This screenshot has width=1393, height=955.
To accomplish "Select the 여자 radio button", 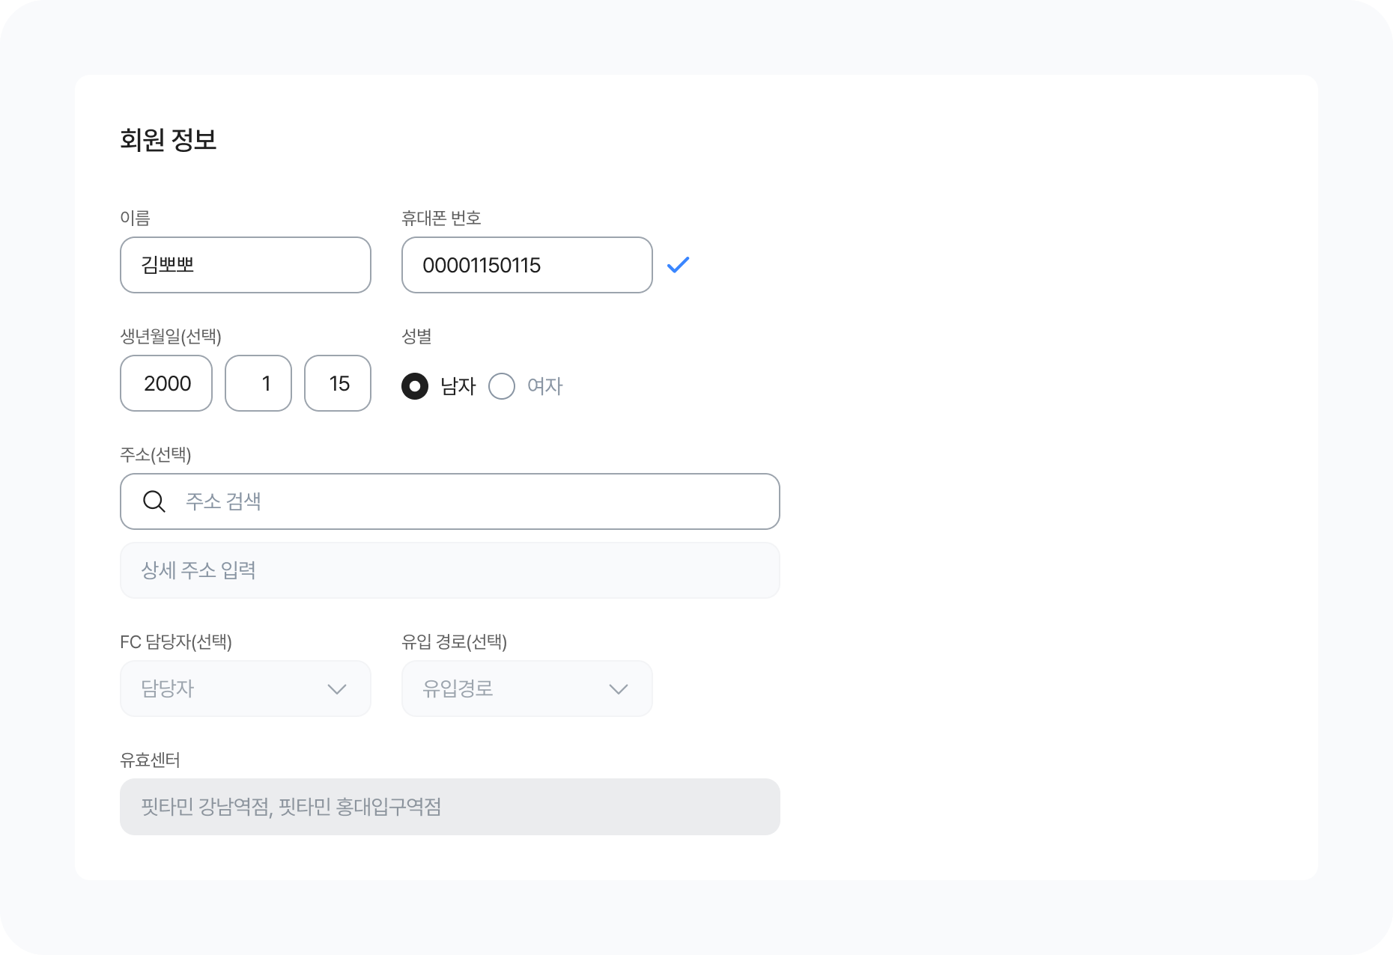I will (x=502, y=386).
